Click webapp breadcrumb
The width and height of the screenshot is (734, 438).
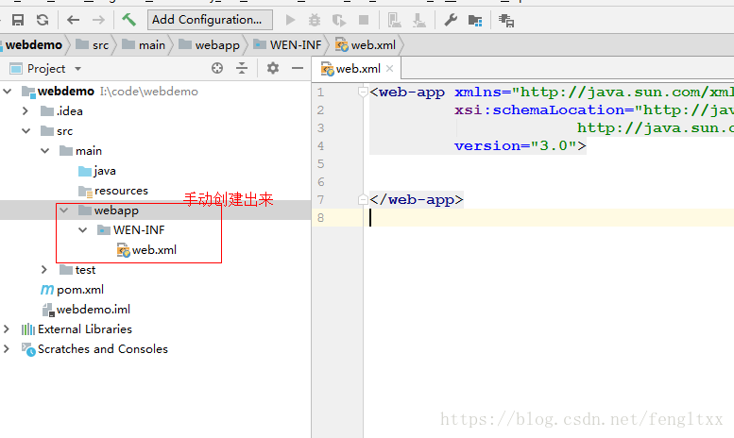(210, 45)
